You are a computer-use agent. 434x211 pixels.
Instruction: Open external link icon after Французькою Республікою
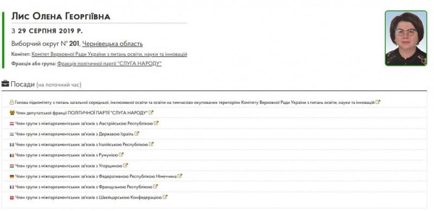(156, 187)
